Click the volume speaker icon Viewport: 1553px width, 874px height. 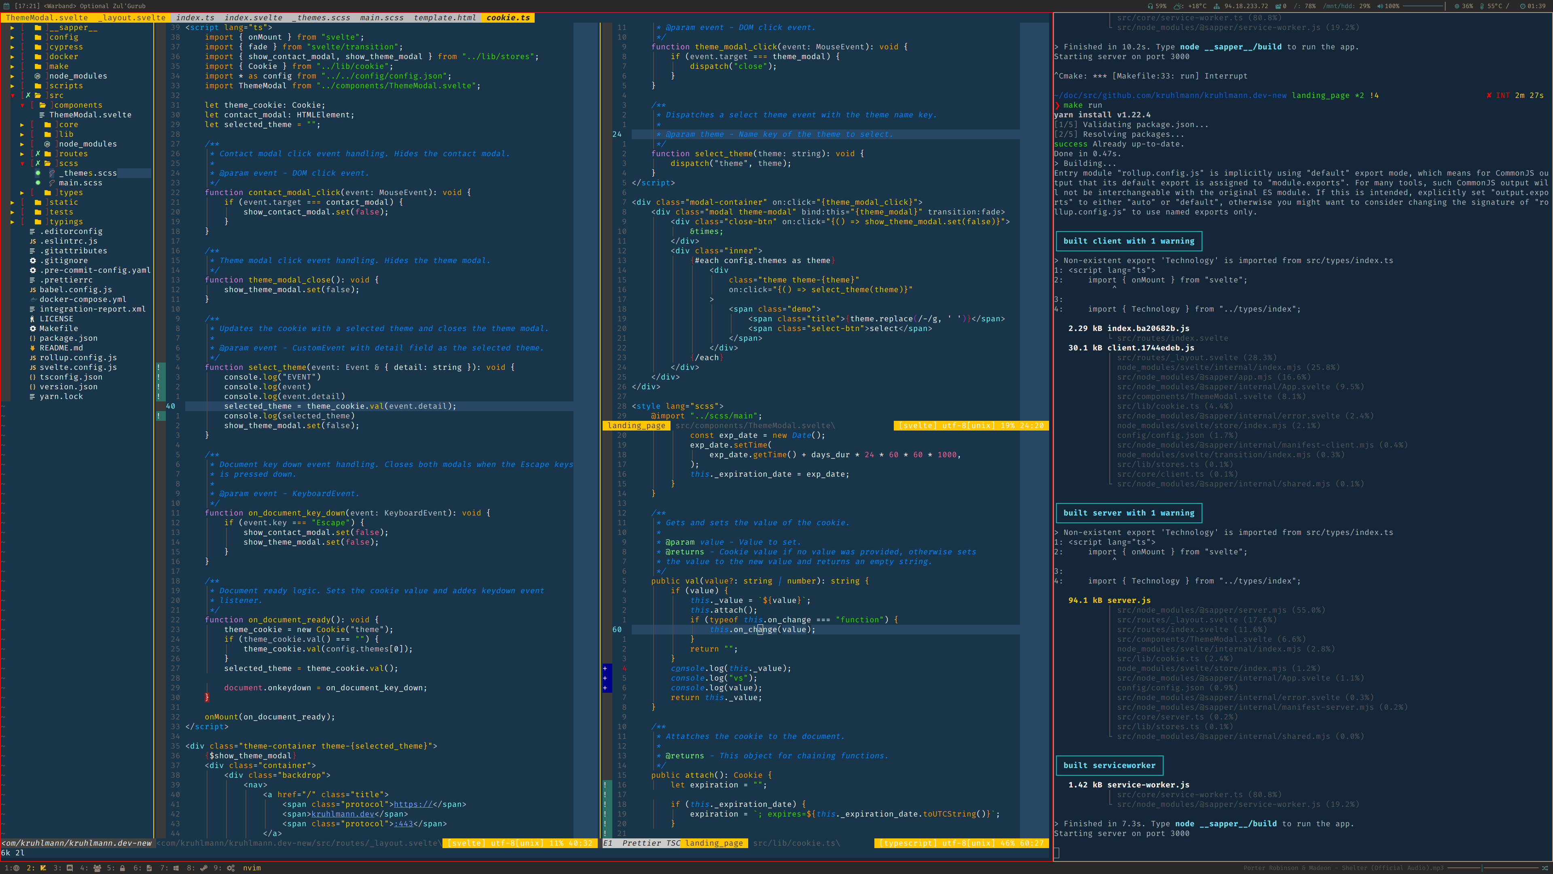click(x=1380, y=6)
